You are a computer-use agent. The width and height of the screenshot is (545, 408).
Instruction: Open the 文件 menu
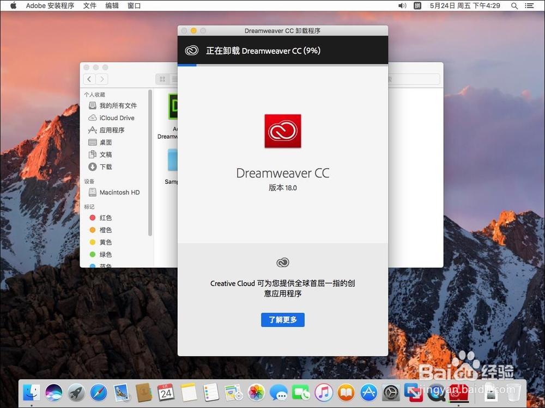[x=90, y=5]
